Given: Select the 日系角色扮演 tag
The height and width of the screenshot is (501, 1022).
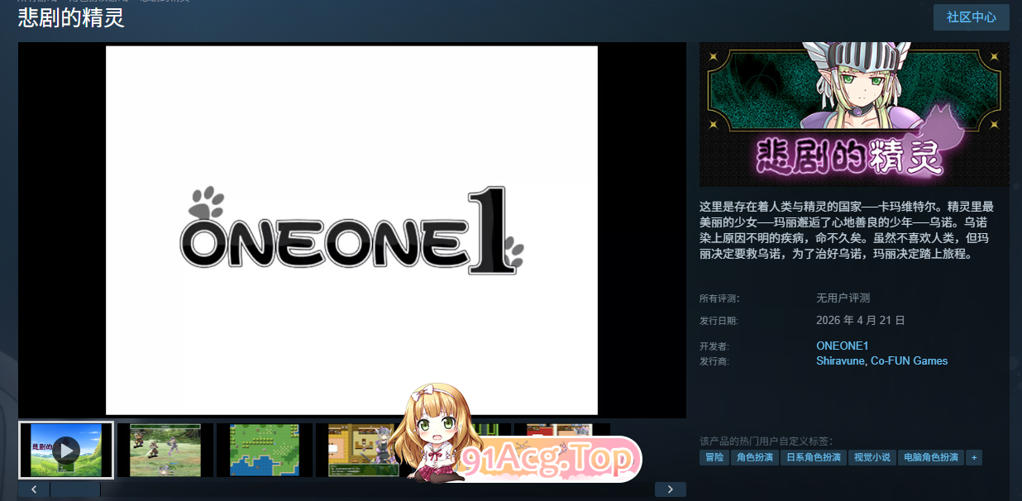Looking at the screenshot, I should [x=813, y=457].
